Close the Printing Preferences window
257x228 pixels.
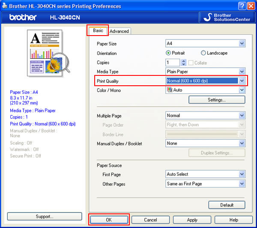tap(251, 6)
